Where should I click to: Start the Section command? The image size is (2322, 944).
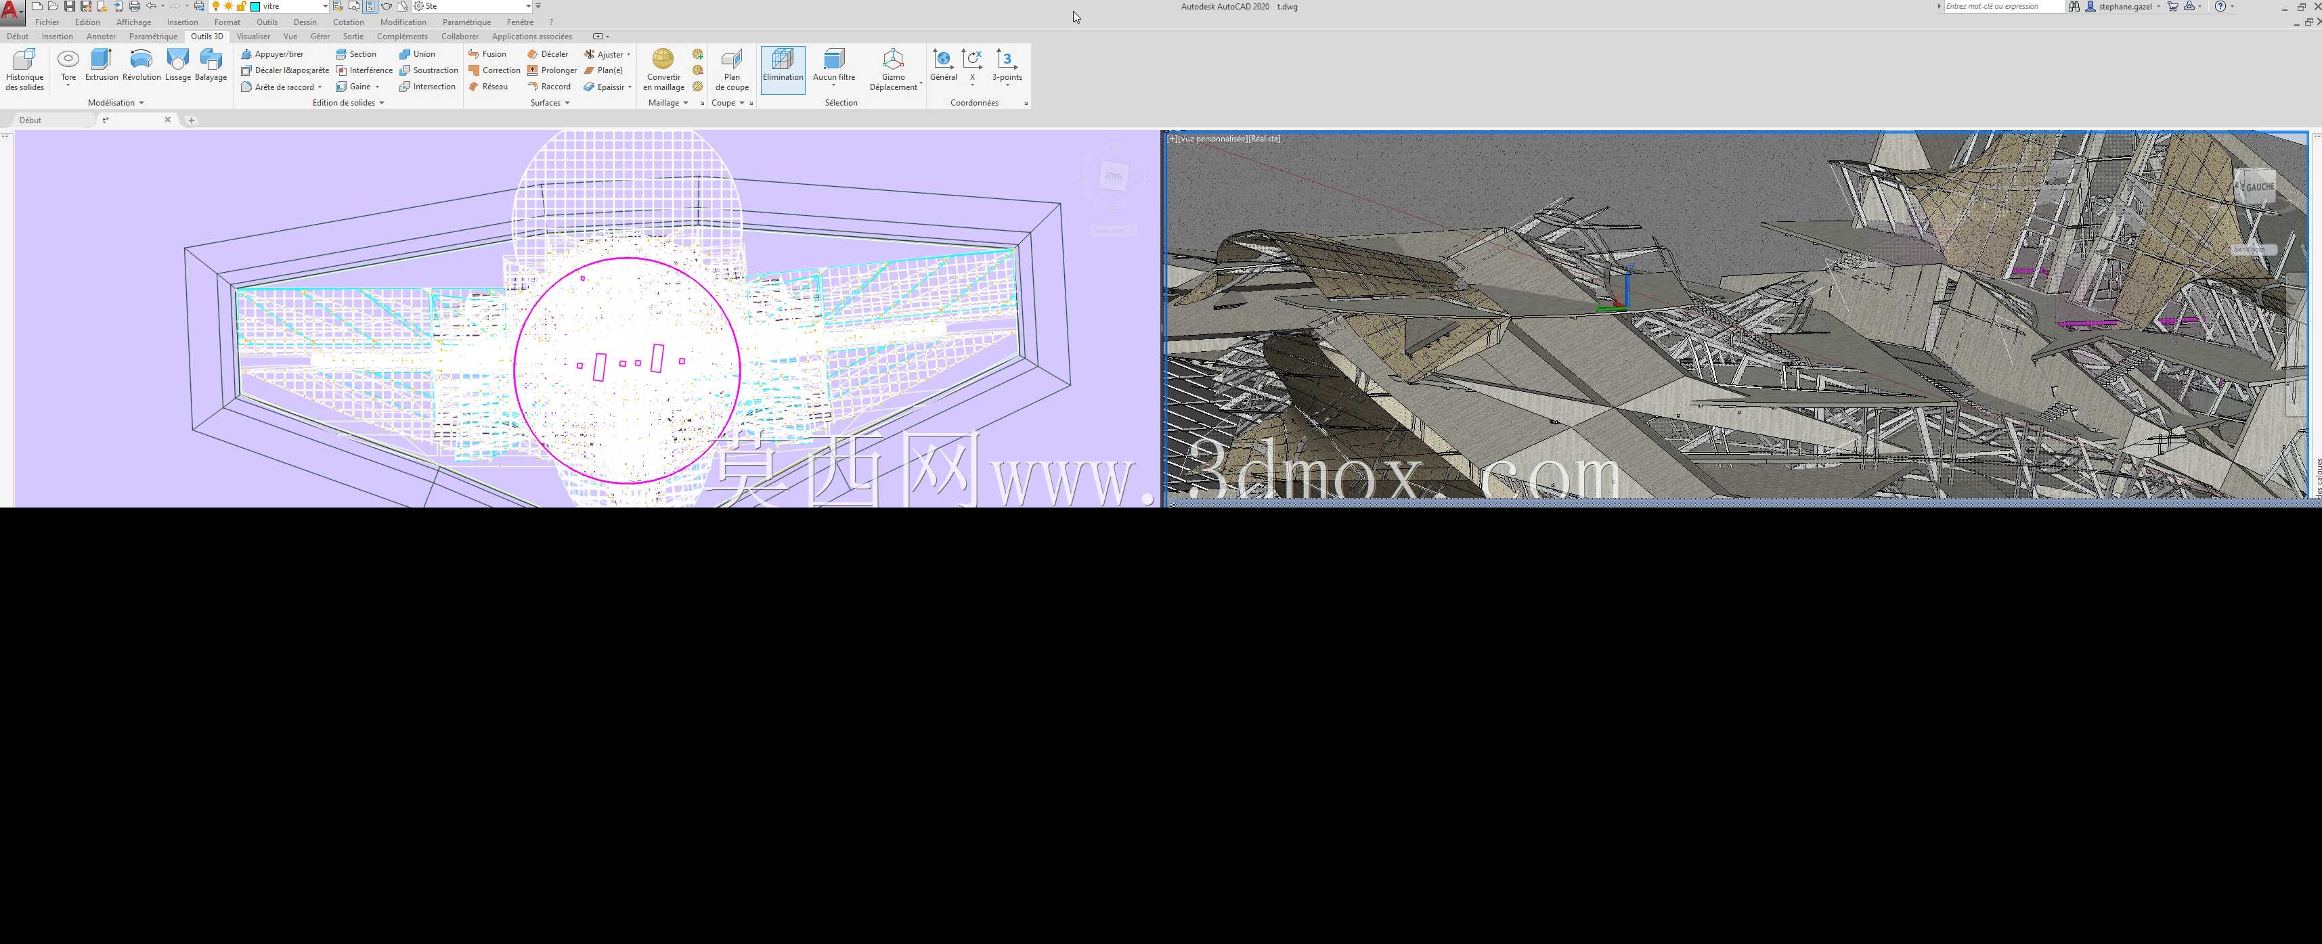click(356, 54)
